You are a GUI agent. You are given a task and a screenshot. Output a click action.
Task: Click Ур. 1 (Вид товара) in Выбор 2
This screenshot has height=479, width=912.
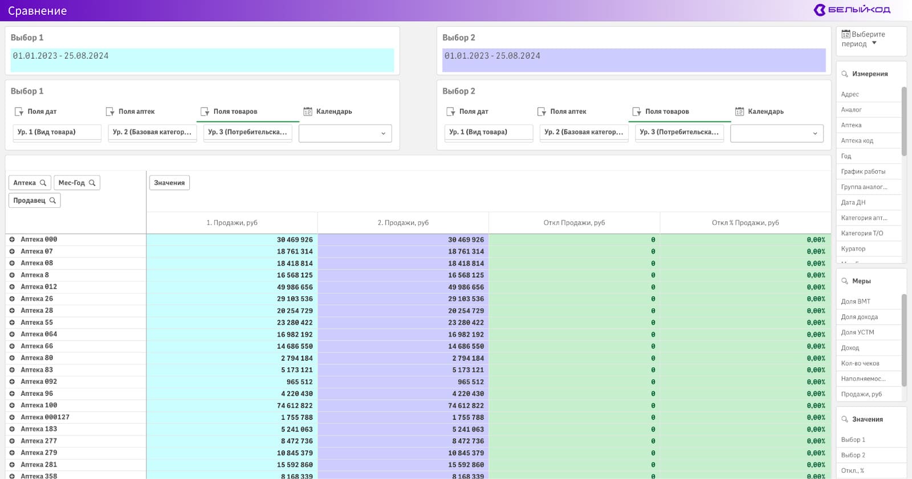pos(488,132)
